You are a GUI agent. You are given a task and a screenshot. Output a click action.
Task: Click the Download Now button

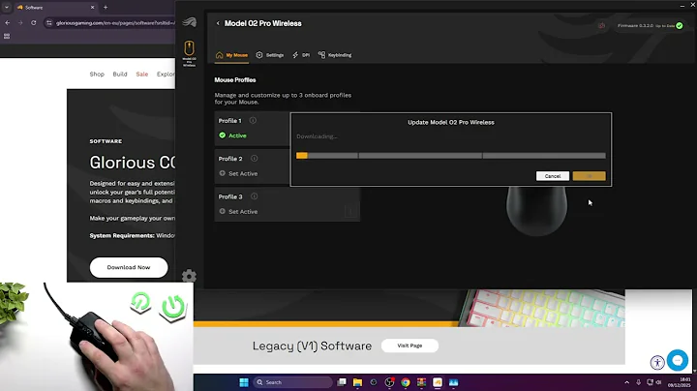129,267
